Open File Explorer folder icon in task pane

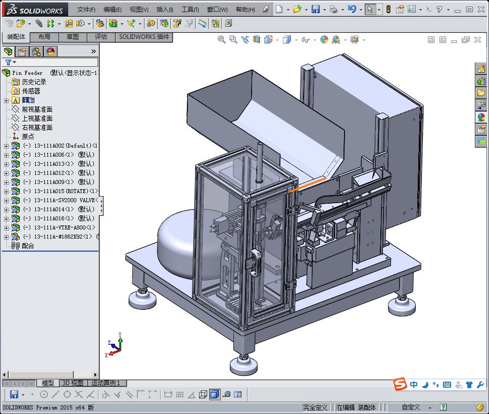click(481, 93)
